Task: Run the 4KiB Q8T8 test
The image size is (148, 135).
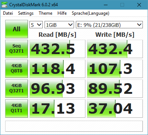Action: [x=17, y=69]
